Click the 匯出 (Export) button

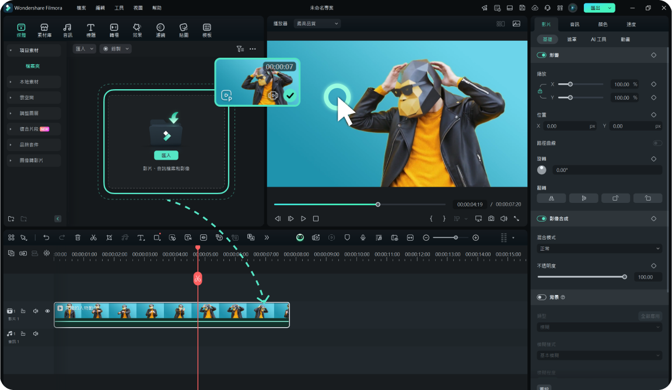coord(595,8)
